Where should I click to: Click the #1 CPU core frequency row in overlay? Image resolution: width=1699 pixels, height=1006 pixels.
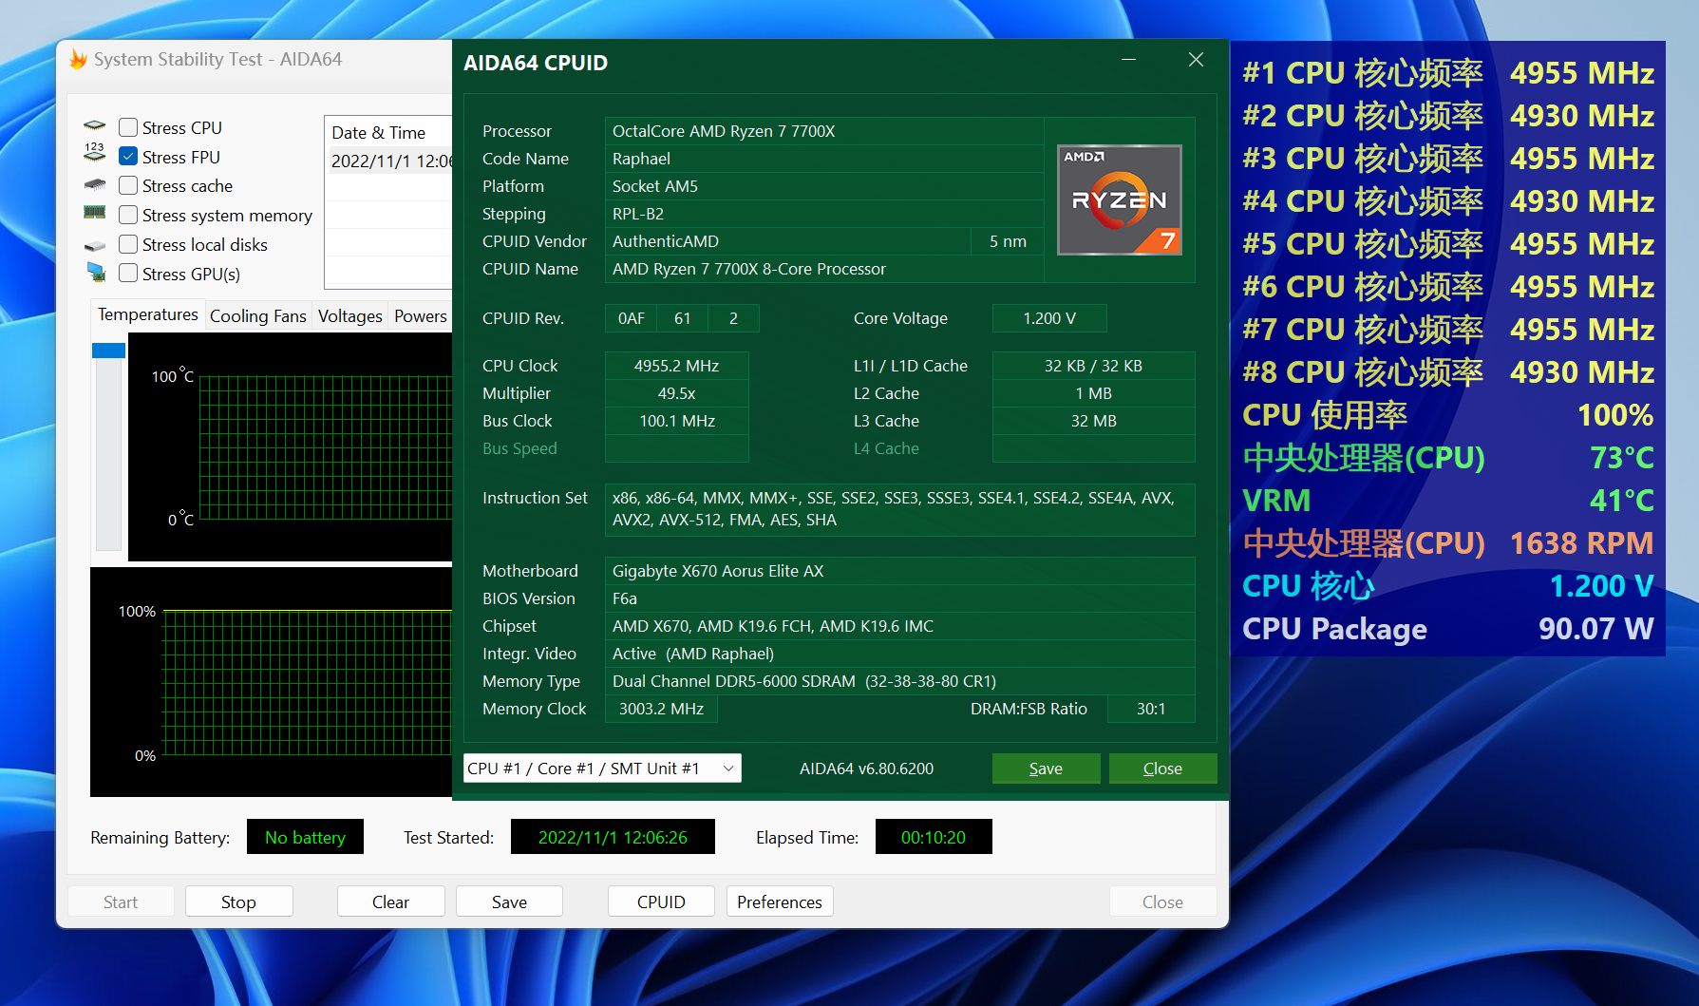coord(1448,73)
